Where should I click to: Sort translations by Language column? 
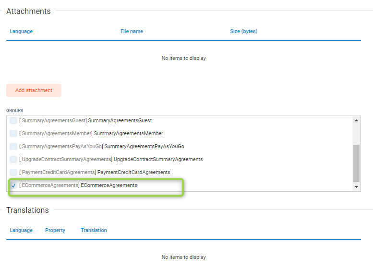coord(21,231)
